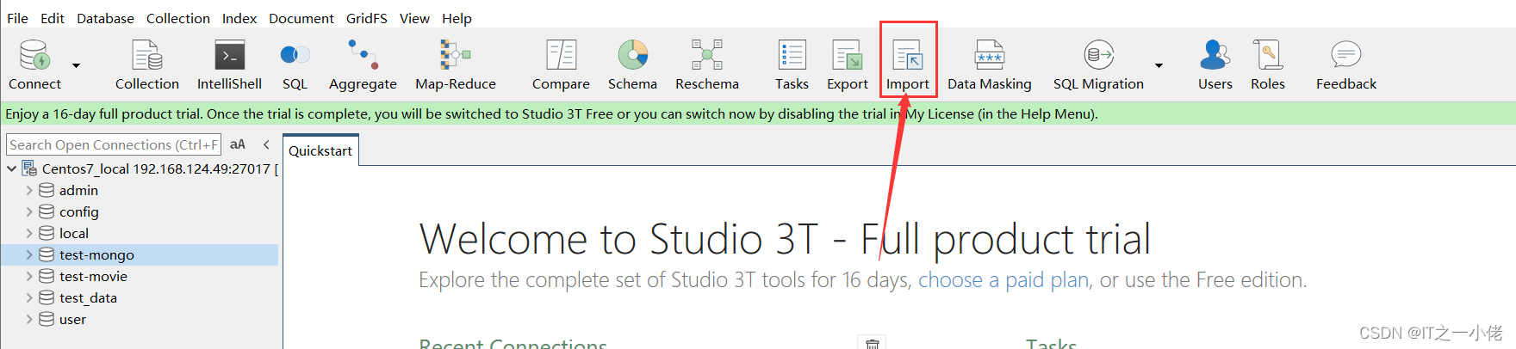Open the Help menu

(457, 18)
